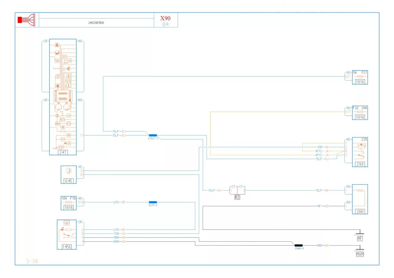Click the 3-30 page number

coord(32,261)
